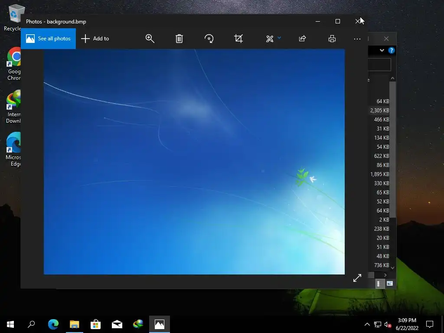This screenshot has height=333, width=444.
Task: Select the file row sized 1,895 KB
Action: 379,174
